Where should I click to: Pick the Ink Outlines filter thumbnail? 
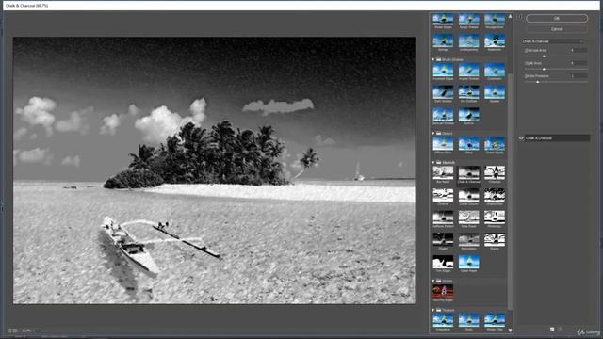(x=469, y=92)
